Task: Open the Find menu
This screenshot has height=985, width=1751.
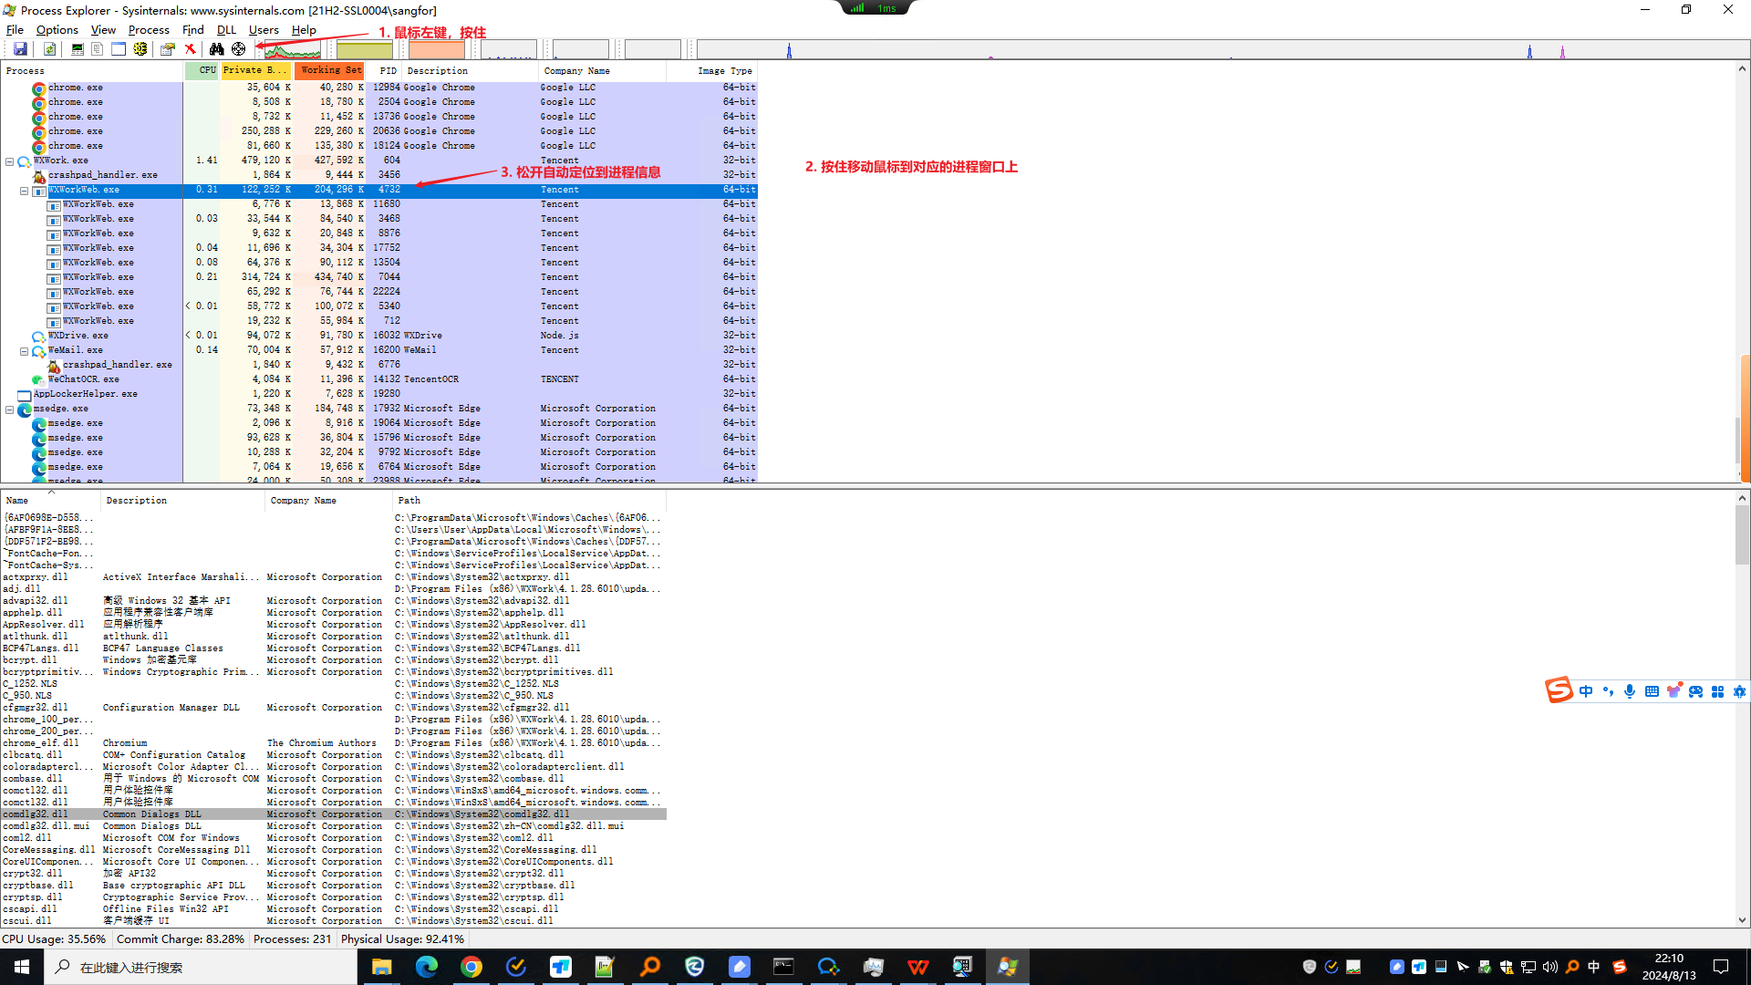Action: 192,30
